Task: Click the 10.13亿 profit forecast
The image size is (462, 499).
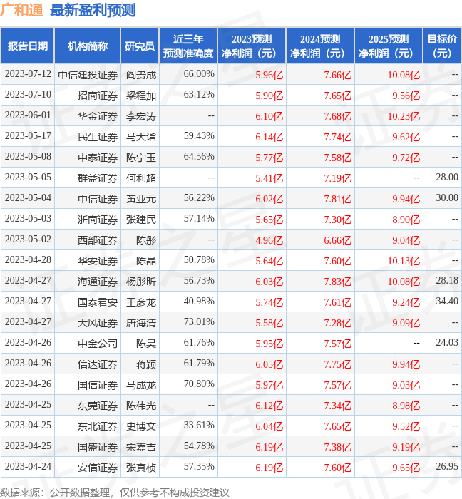Action: (x=404, y=262)
